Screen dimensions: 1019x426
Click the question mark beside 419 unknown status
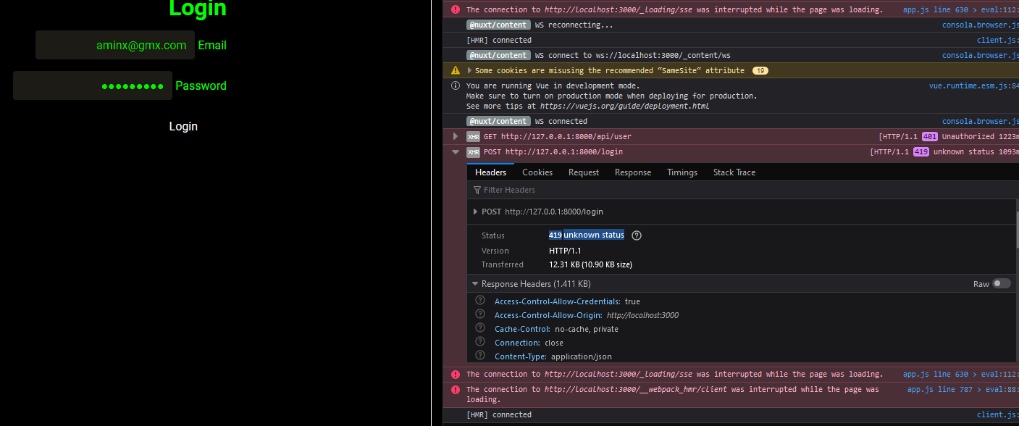pos(636,235)
